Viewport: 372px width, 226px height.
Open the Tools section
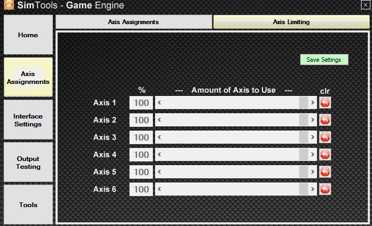28,205
